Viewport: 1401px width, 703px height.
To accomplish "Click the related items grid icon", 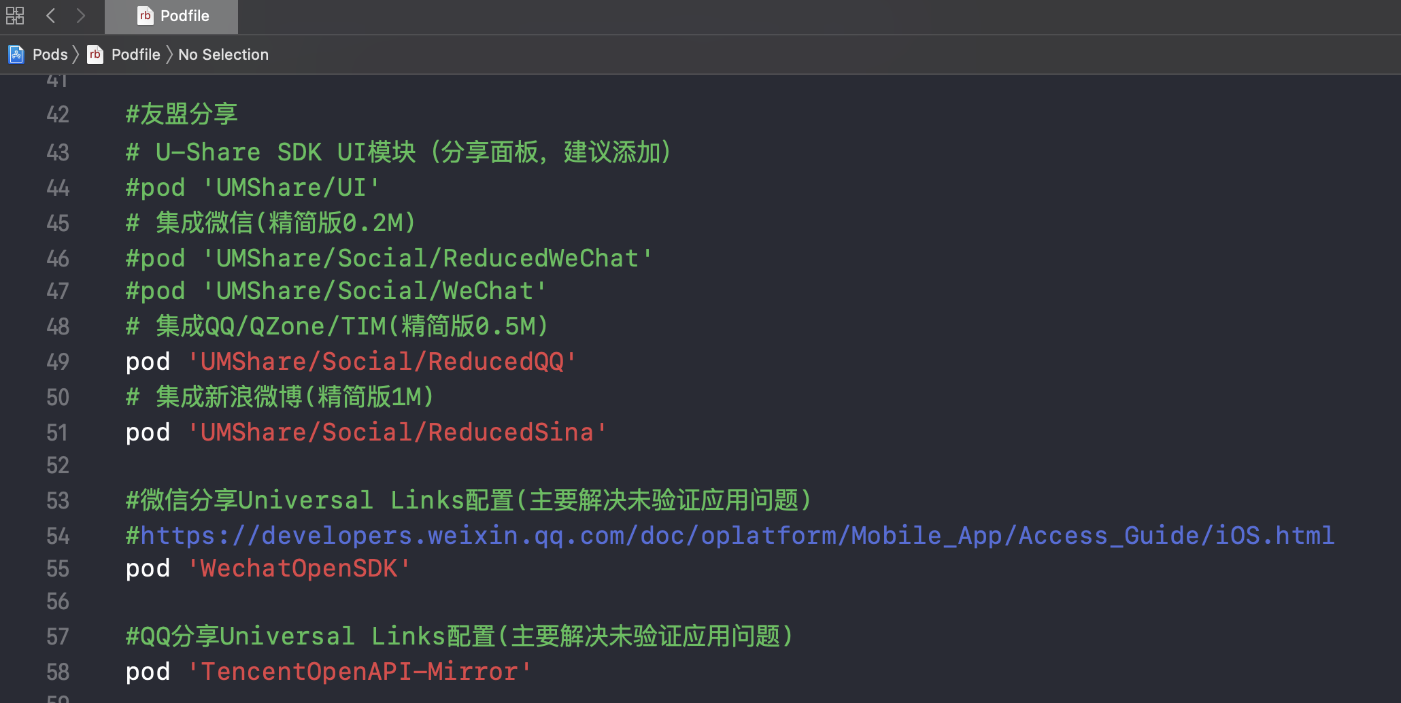I will click(x=14, y=15).
